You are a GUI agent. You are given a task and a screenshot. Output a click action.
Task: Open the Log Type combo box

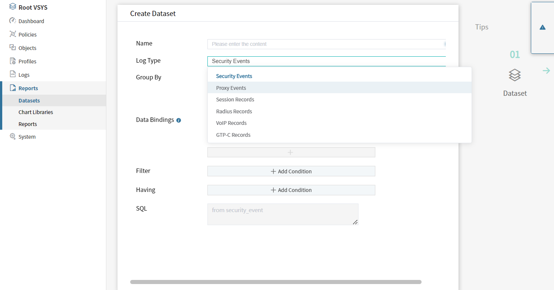326,61
